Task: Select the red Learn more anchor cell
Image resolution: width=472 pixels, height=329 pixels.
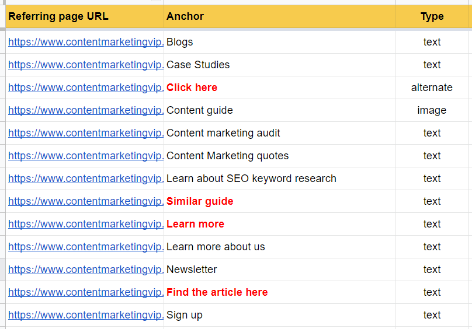Action: [279, 224]
